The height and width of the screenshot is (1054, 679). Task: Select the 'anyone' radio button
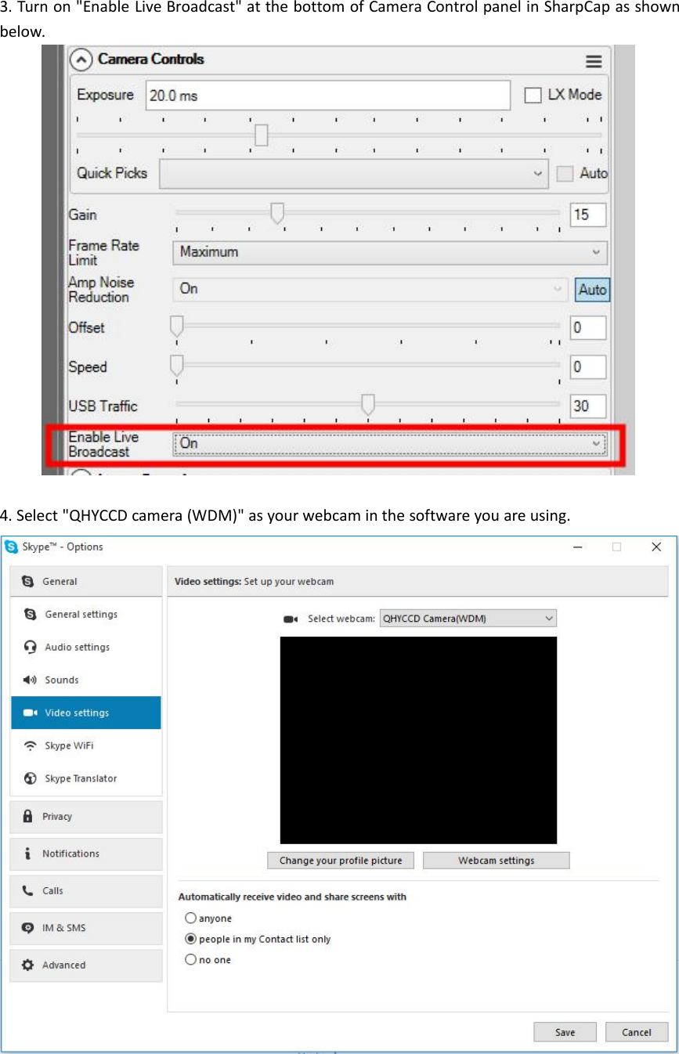(x=190, y=918)
